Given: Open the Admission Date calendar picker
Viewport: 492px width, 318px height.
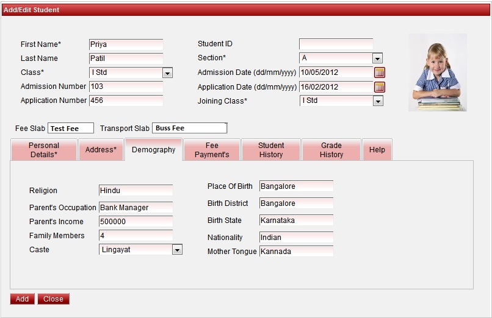Looking at the screenshot, I should coord(380,72).
